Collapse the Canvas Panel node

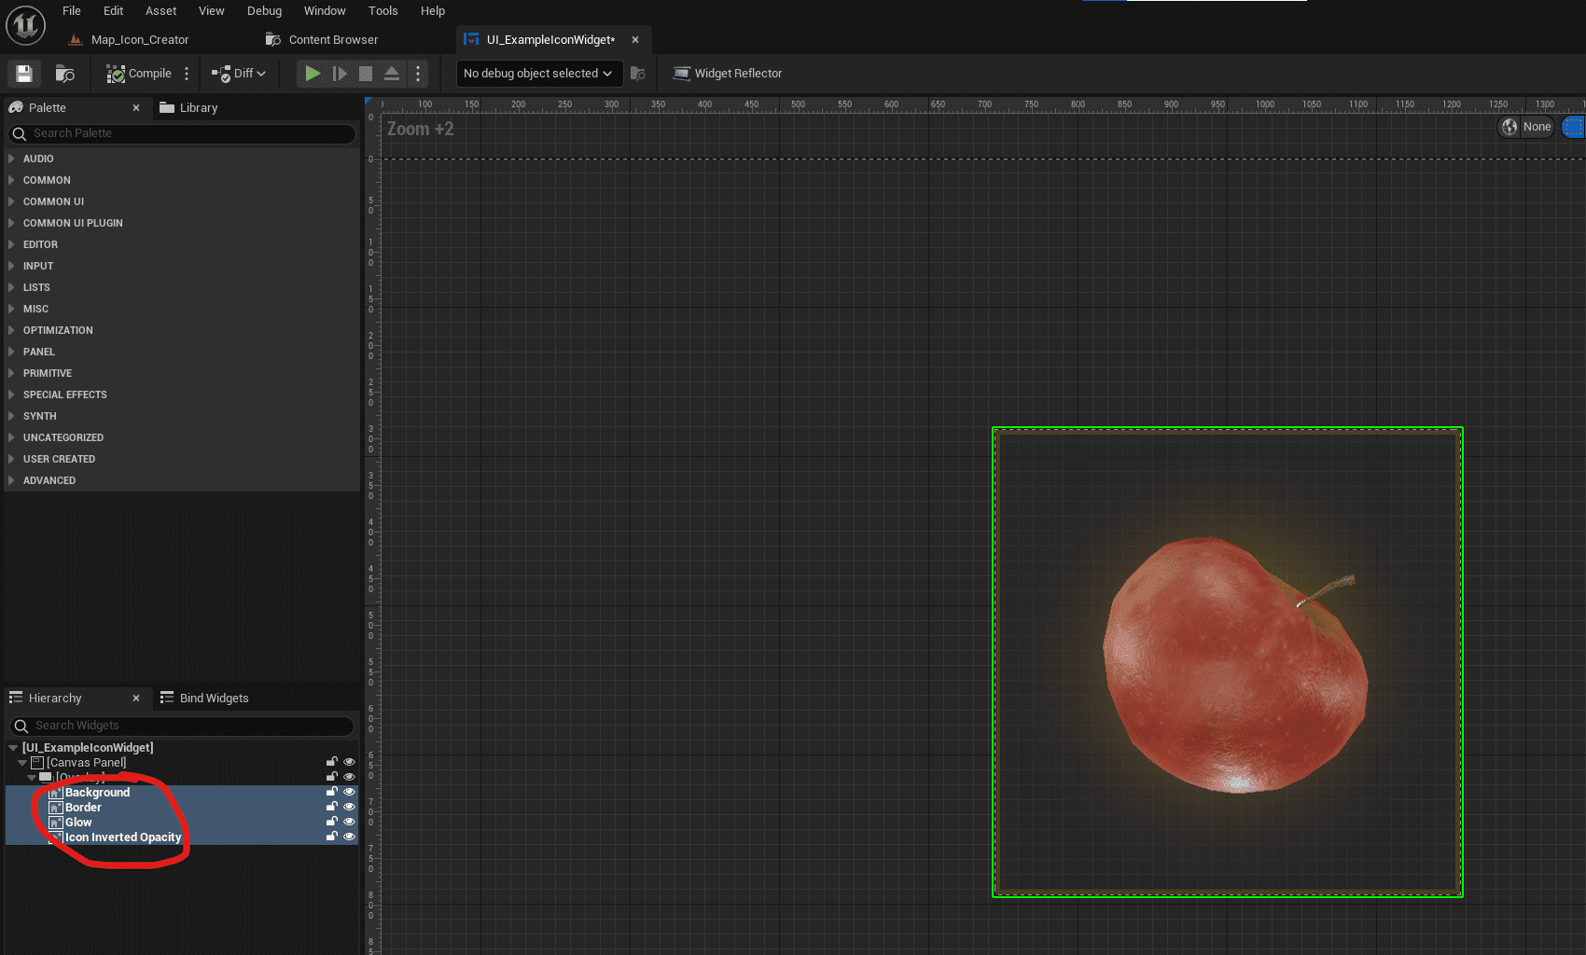point(22,763)
